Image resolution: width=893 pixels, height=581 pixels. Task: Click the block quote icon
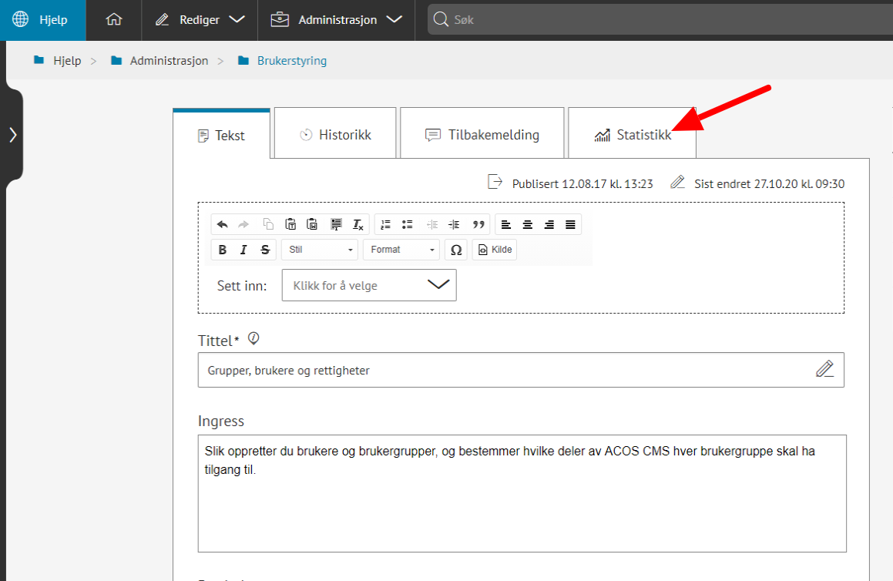(478, 224)
